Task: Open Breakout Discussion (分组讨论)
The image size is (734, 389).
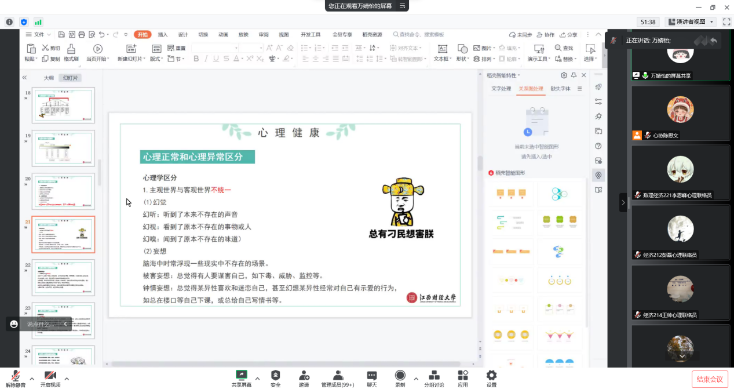Action: point(434,376)
